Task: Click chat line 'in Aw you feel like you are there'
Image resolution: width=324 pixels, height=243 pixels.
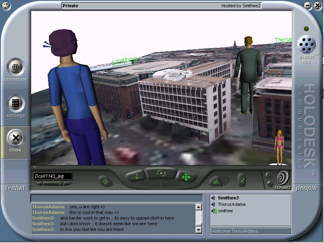Action: pos(92,229)
